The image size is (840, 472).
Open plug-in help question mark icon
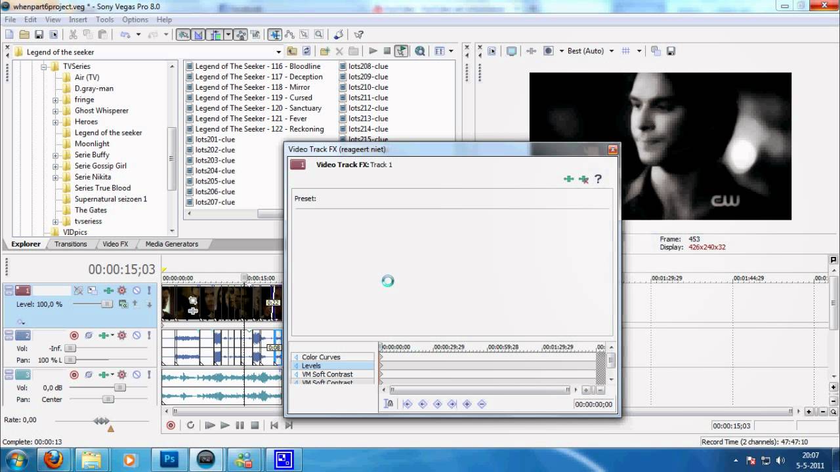click(598, 179)
